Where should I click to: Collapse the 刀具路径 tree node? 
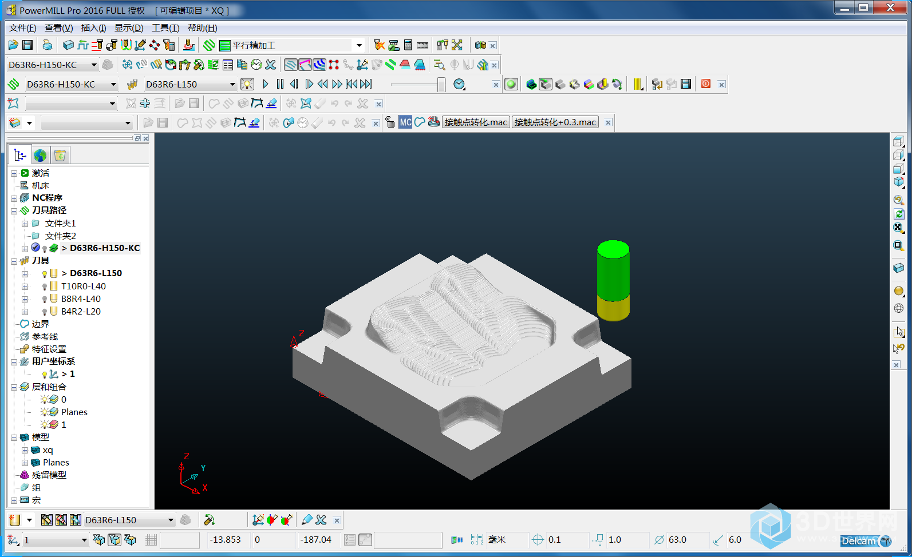coord(14,210)
